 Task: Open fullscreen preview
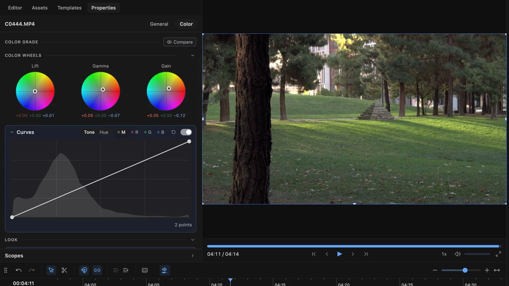[499, 254]
